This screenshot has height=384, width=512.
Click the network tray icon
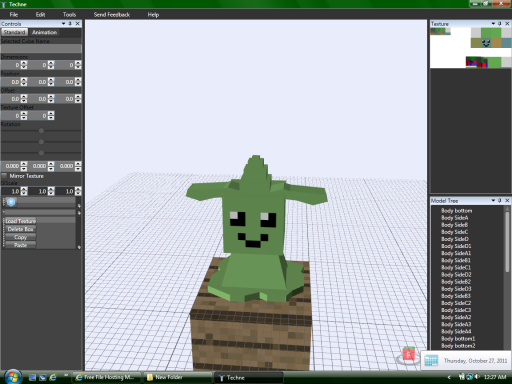click(469, 377)
